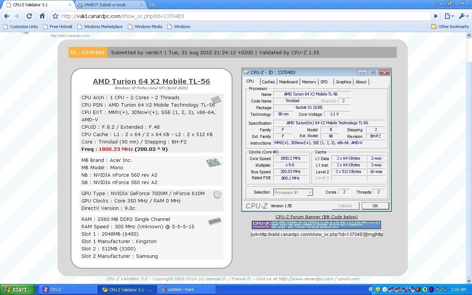This screenshot has height=295, width=472.
Task: Select the Memory tab in the CPU-Z image
Action: pyautogui.click(x=309, y=82)
